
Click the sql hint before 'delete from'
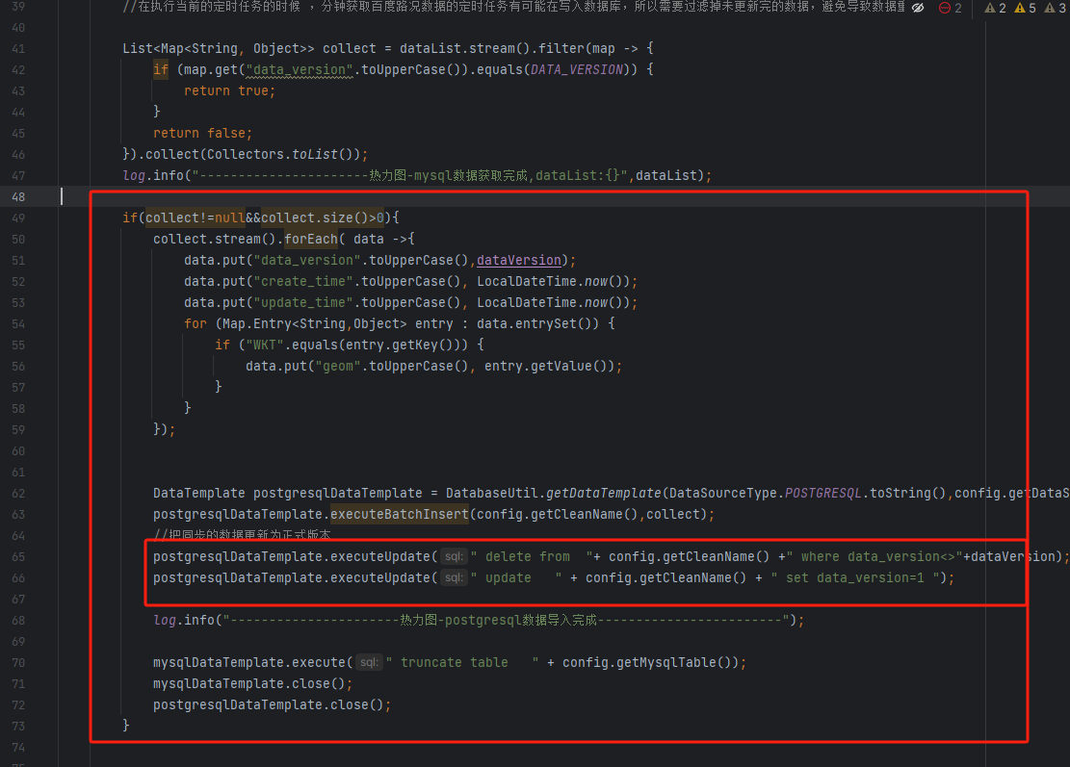(x=454, y=556)
